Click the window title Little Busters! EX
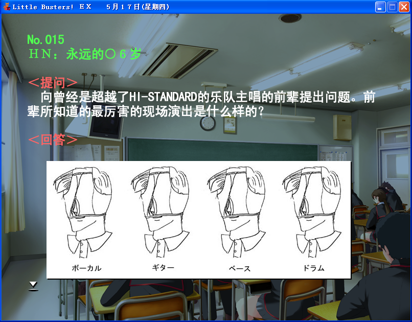This screenshot has width=412, height=322. coord(52,7)
